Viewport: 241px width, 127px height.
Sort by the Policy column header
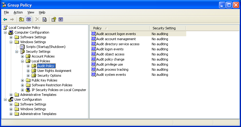pyautogui.click(x=119, y=28)
